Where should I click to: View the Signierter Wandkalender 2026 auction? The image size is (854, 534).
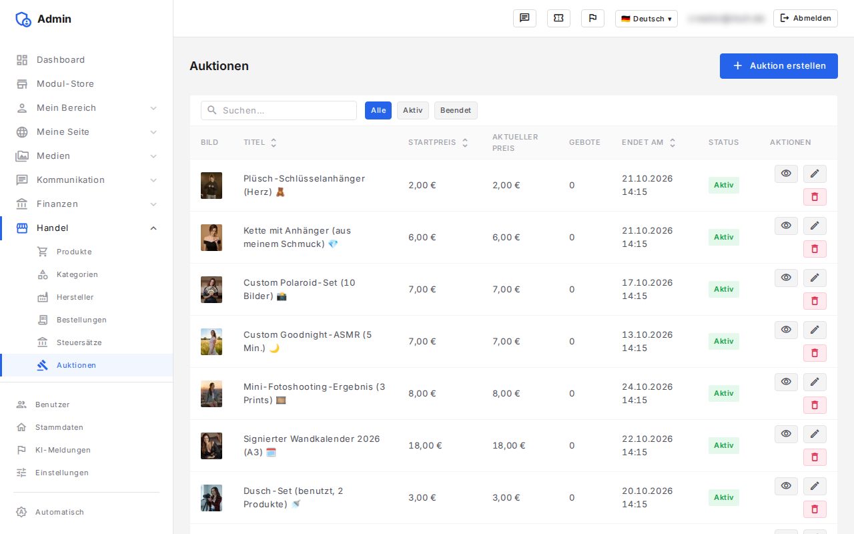pos(786,434)
